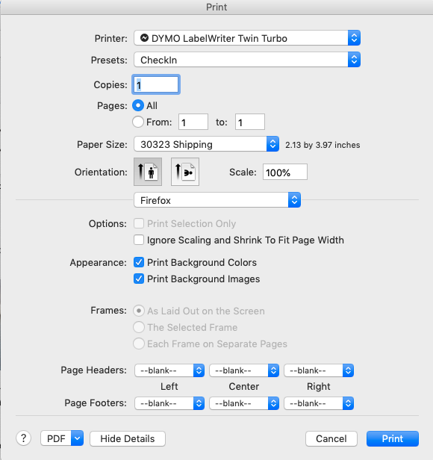Click the to page number field
The image size is (433, 460).
[250, 122]
